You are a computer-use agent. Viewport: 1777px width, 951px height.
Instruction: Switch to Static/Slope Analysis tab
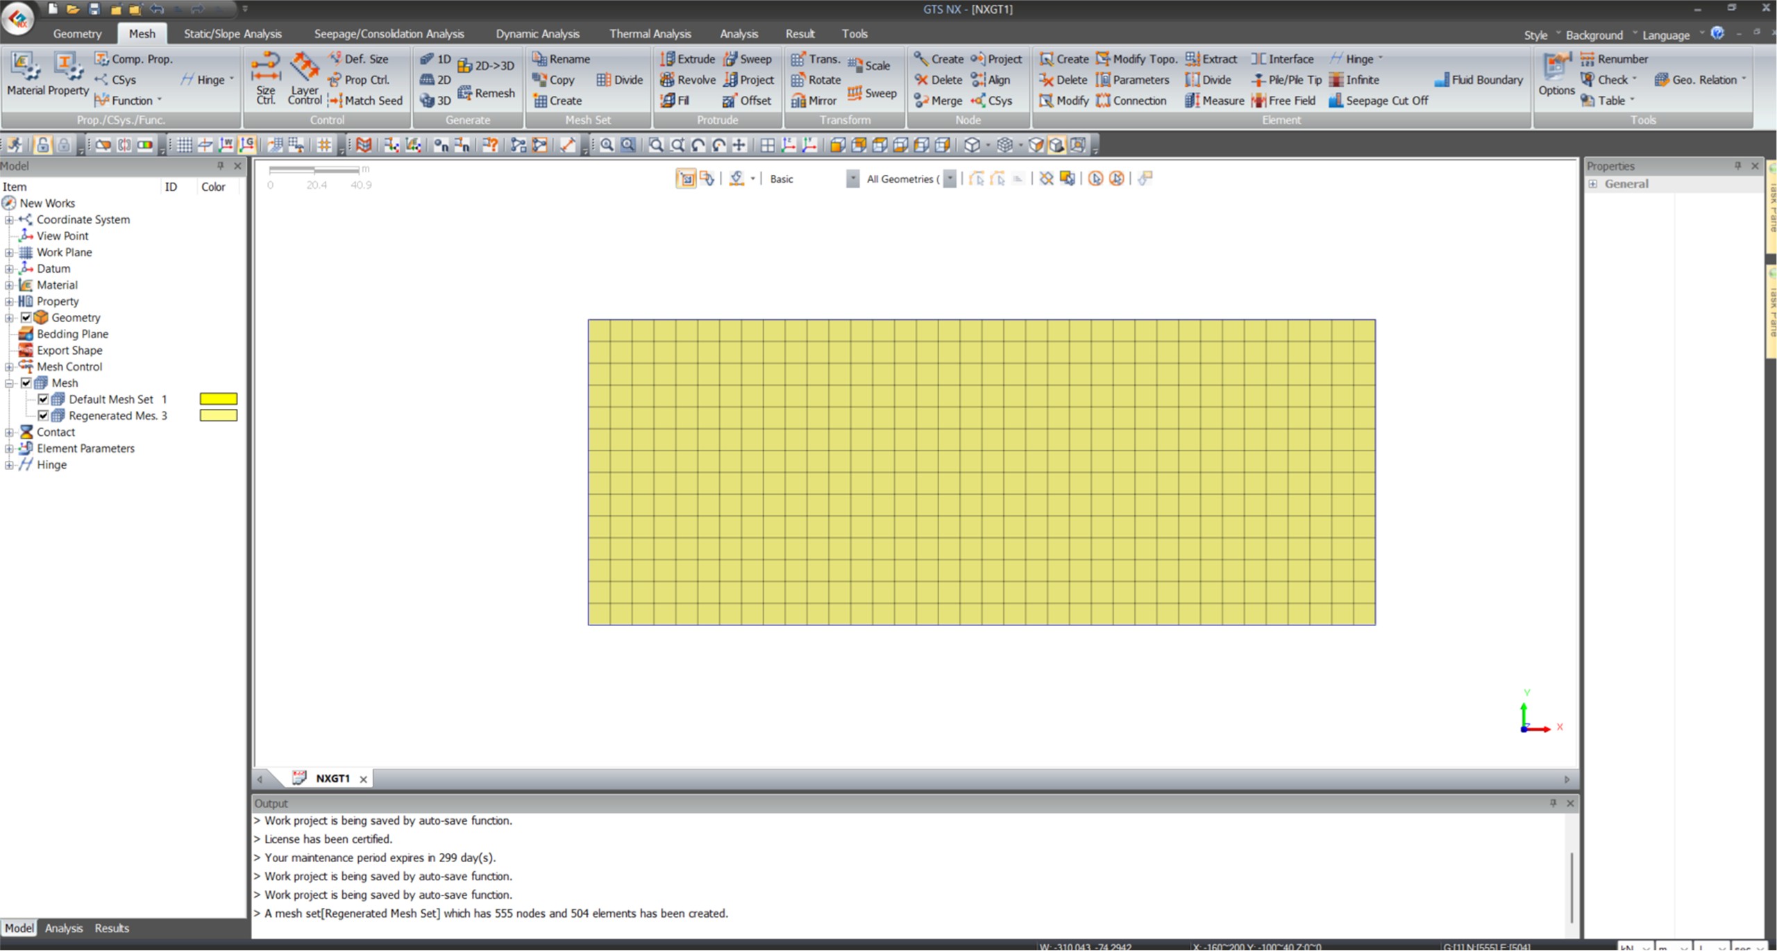[x=233, y=33]
